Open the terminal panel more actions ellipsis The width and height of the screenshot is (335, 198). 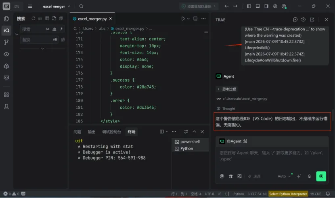[174, 132]
